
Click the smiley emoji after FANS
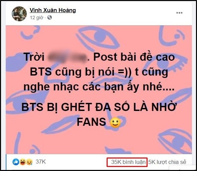click(115, 122)
